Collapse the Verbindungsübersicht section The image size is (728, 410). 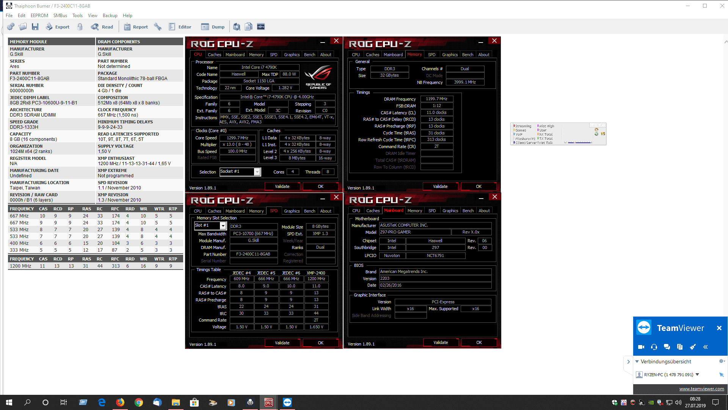click(x=637, y=361)
